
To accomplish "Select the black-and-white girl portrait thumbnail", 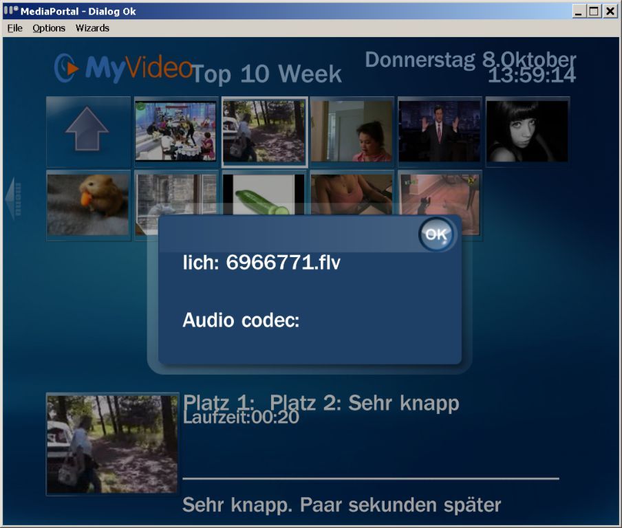I will click(528, 131).
